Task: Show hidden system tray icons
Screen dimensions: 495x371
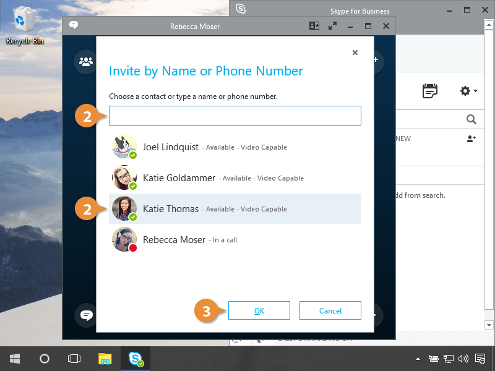Action: click(418, 359)
